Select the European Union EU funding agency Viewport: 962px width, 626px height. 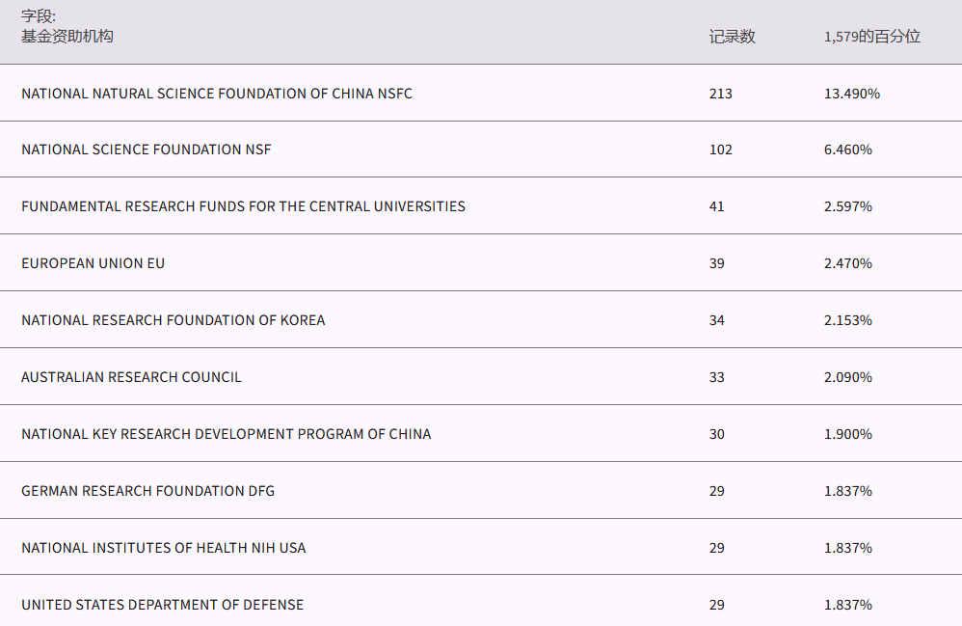tap(94, 263)
